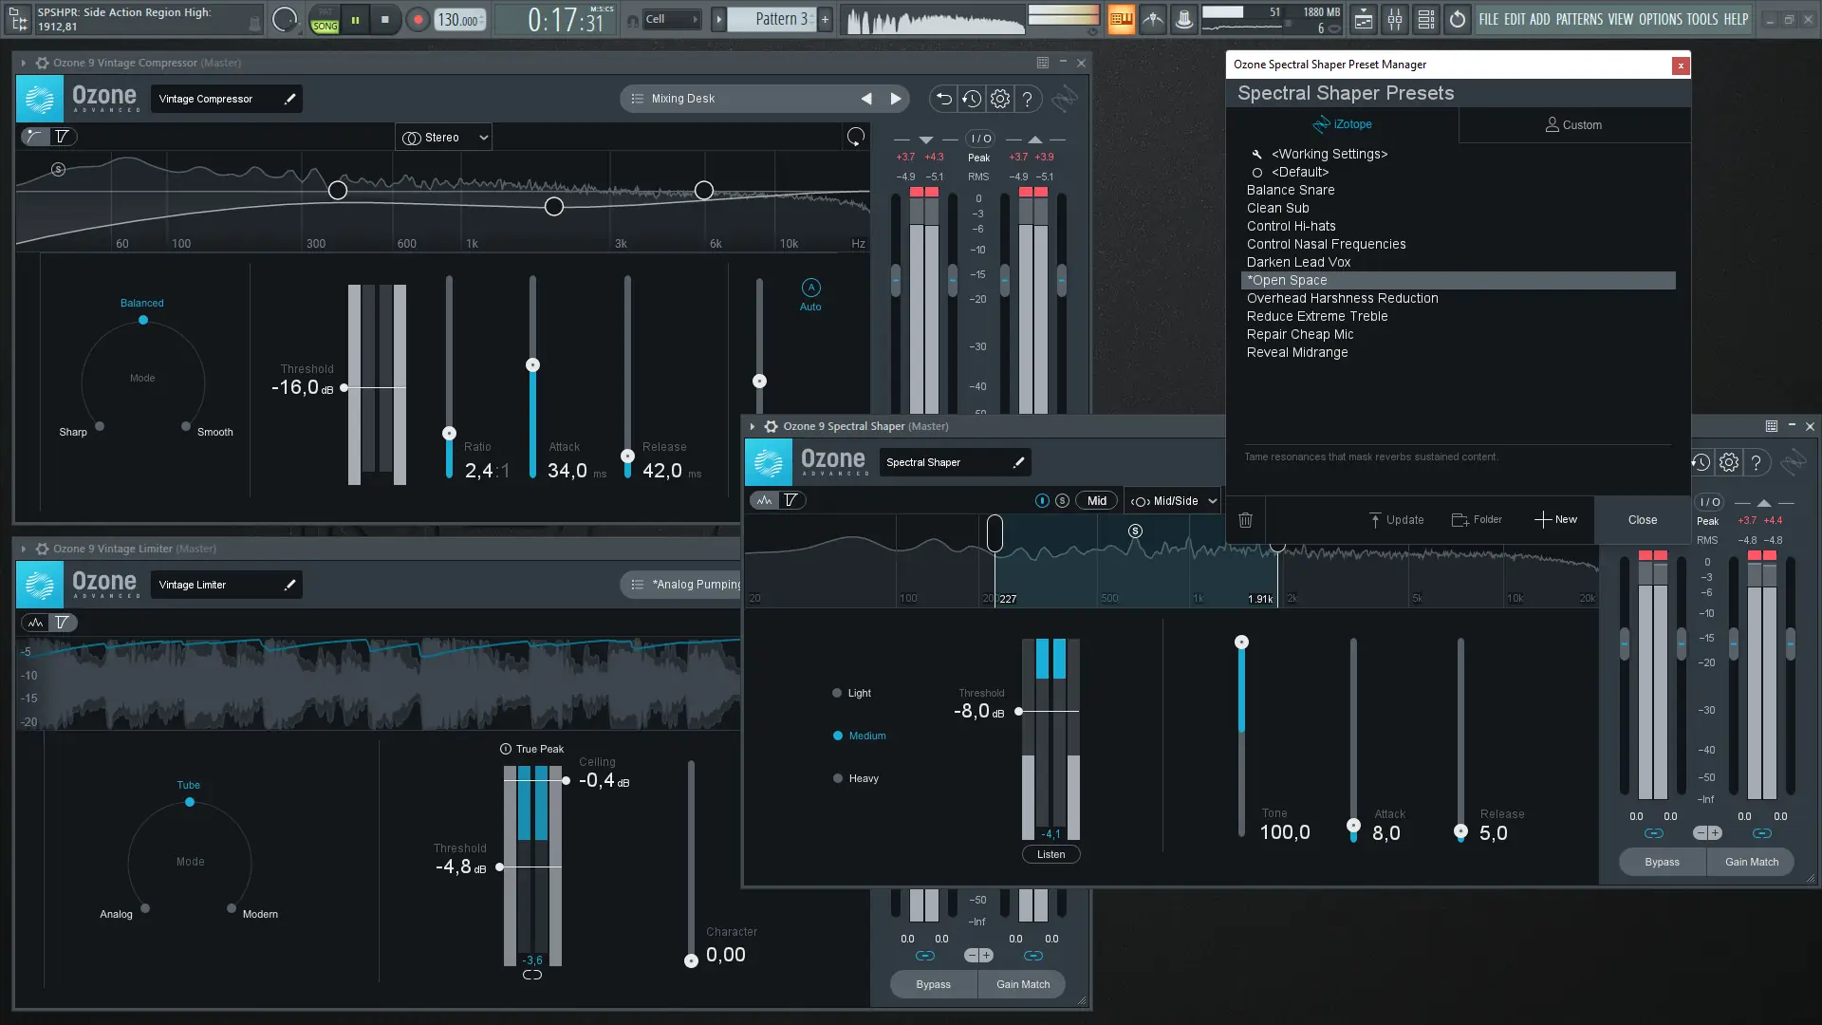
Task: Select the Light mode radio button
Action: coord(837,693)
